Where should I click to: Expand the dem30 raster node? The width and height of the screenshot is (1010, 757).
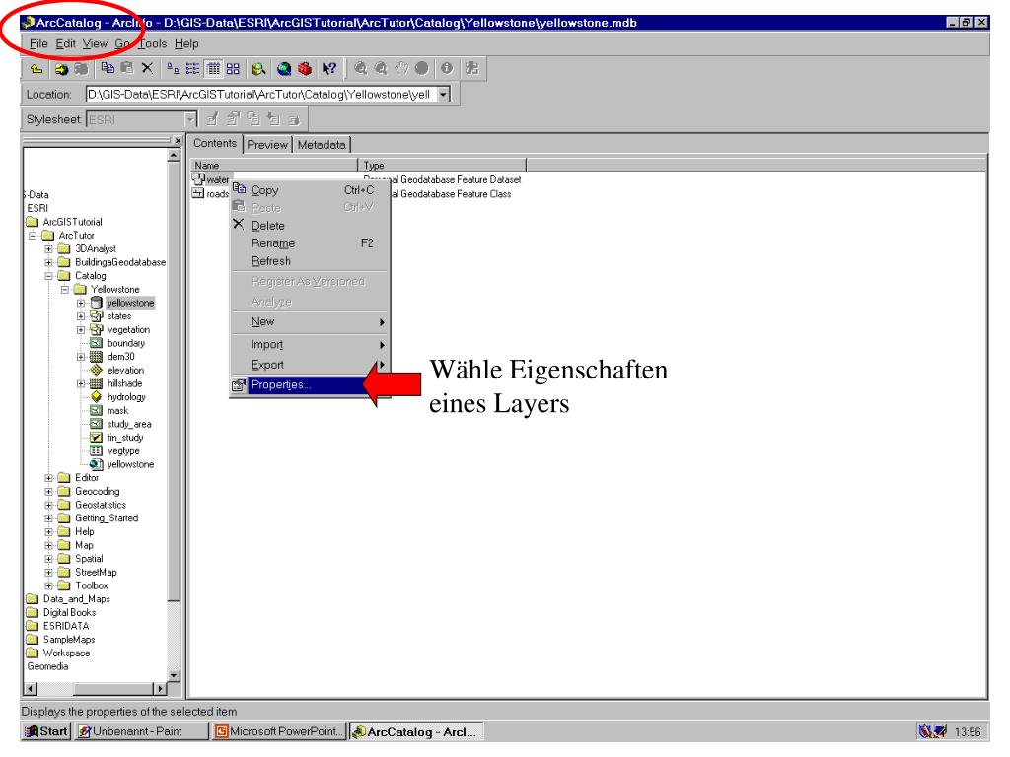[81, 357]
